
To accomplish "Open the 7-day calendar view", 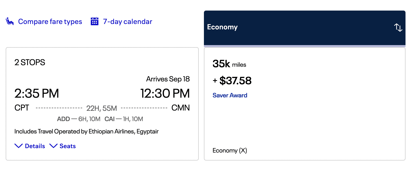I will click(127, 22).
